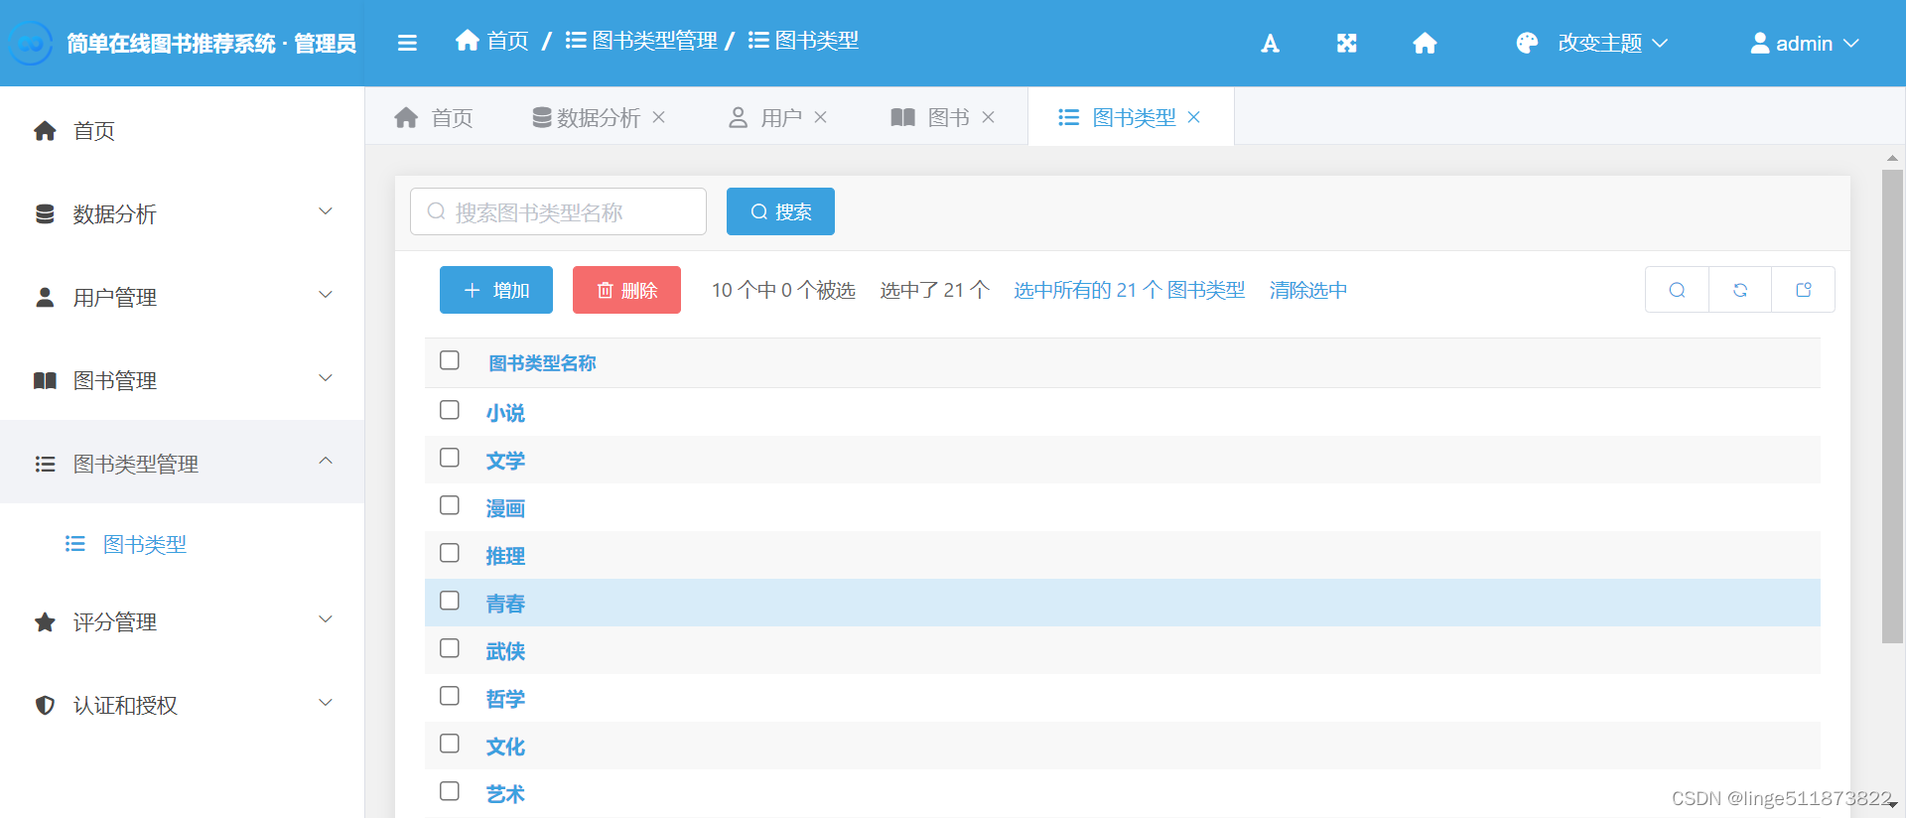Click the home icon in top-right header
The image size is (1906, 818).
(1425, 43)
